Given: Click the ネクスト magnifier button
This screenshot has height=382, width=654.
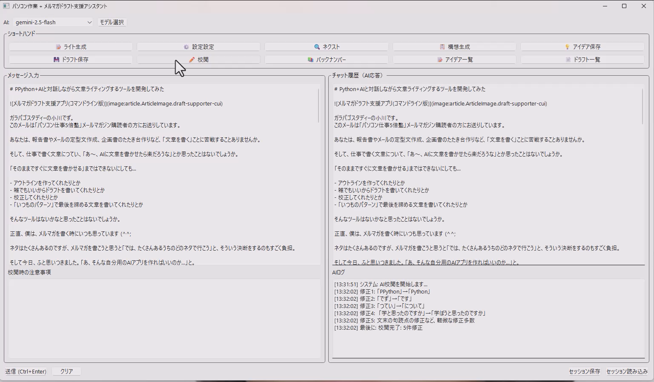Looking at the screenshot, I should [327, 47].
